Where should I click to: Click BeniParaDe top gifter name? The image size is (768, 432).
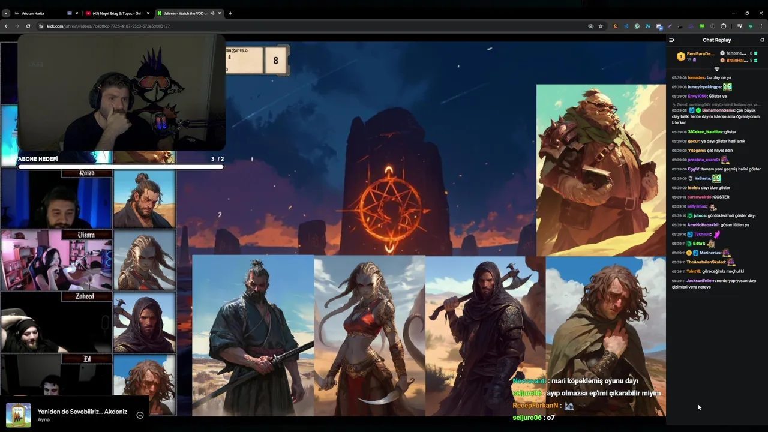pyautogui.click(x=700, y=53)
